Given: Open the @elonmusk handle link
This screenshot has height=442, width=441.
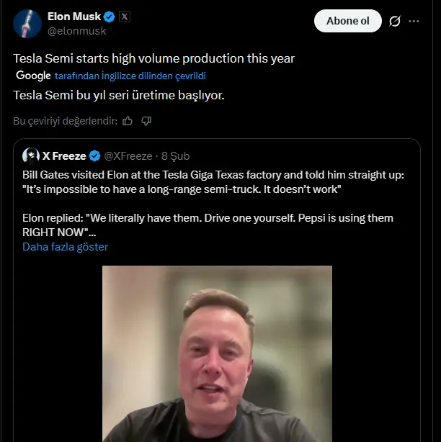Looking at the screenshot, I should point(76,31).
